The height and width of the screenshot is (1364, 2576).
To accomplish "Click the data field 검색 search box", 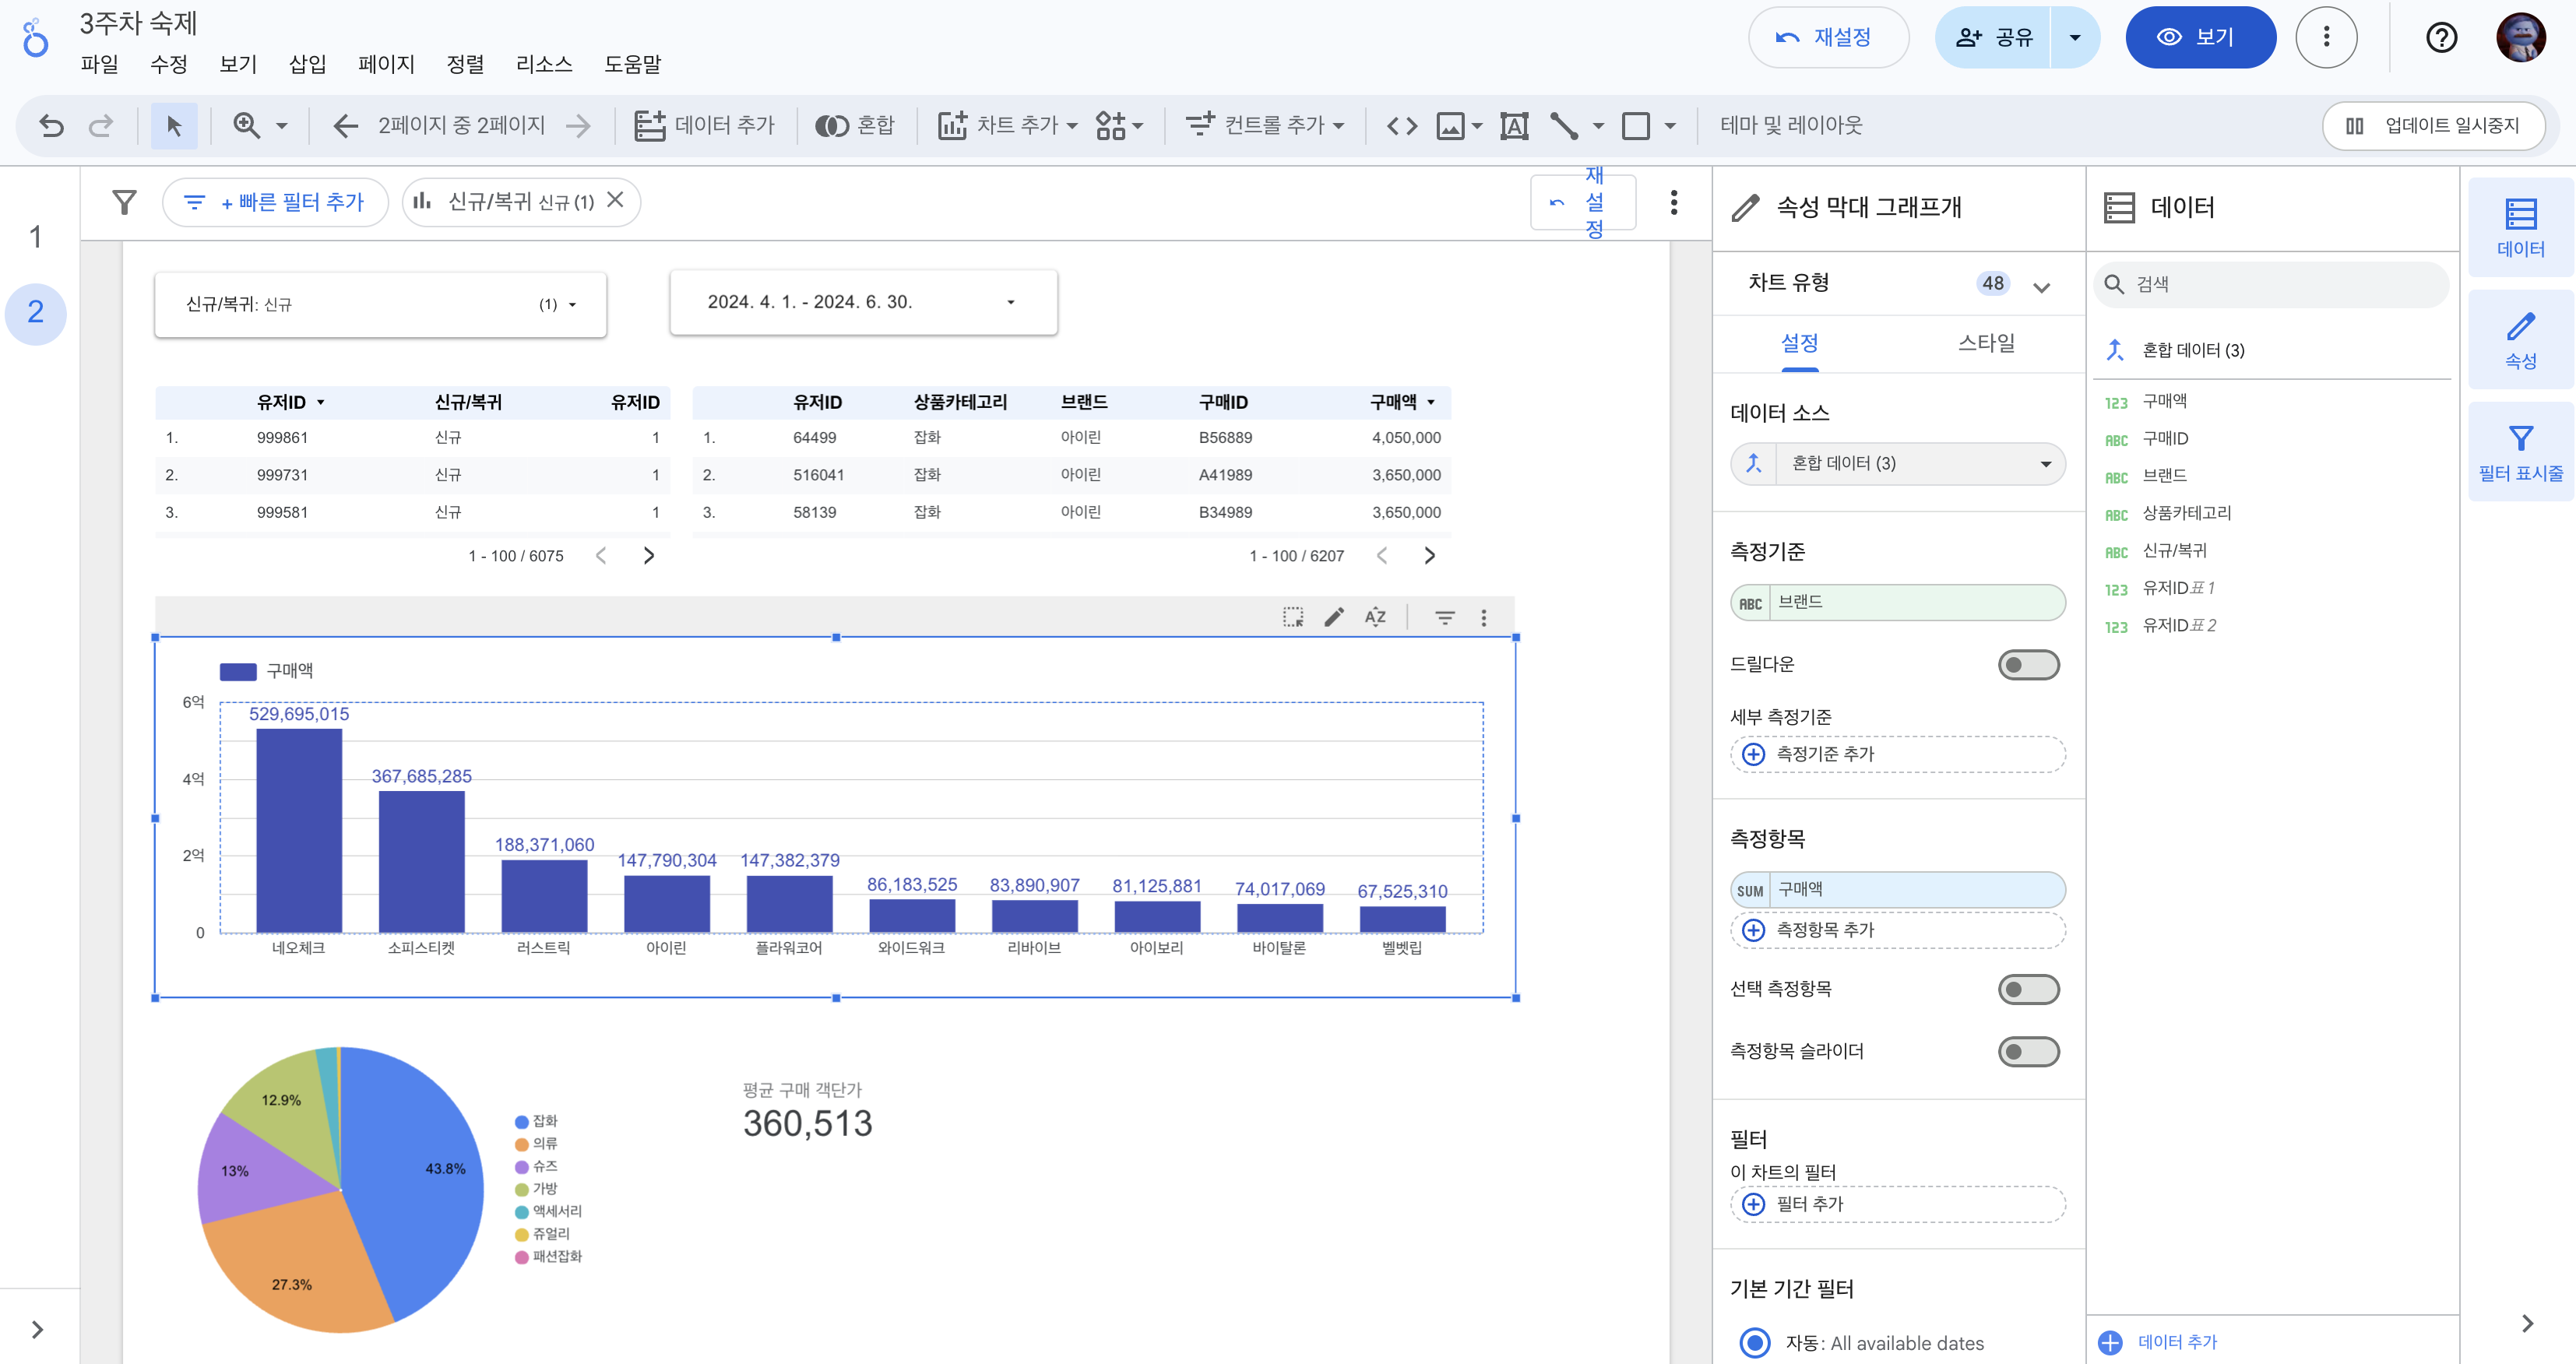I will tap(2271, 284).
